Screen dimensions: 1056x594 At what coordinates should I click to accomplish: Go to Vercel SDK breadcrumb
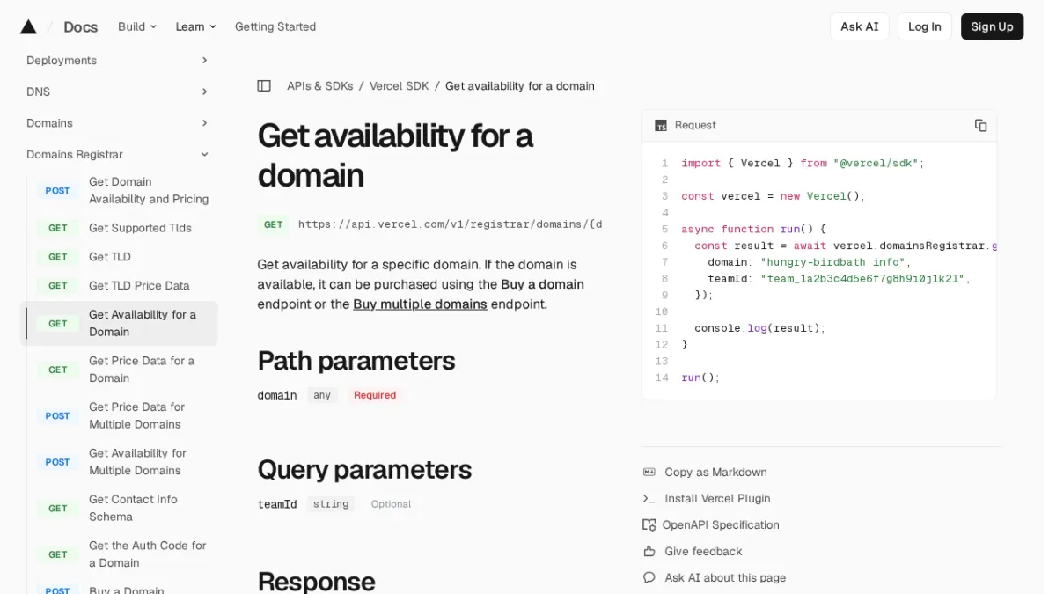pyautogui.click(x=400, y=86)
